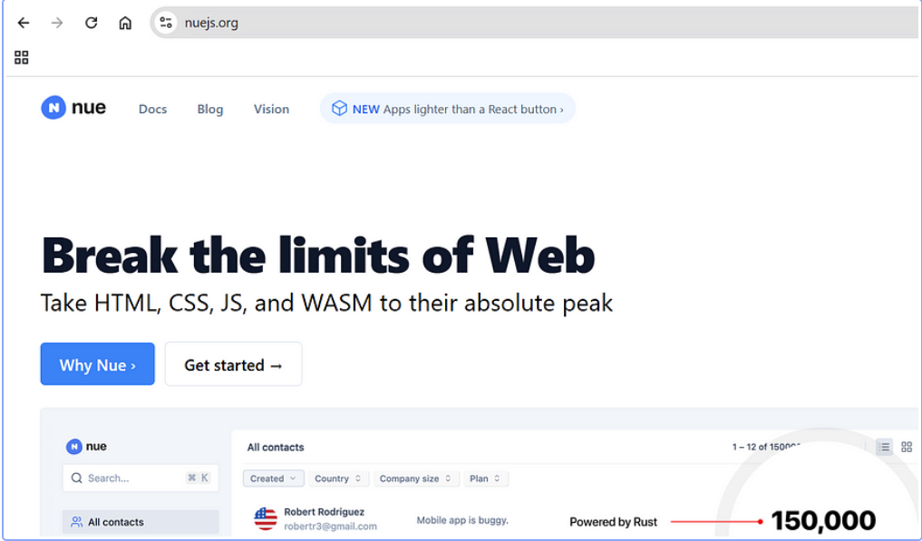Go to the Blog menu item
Screen dimensions: 922x541
pos(210,110)
